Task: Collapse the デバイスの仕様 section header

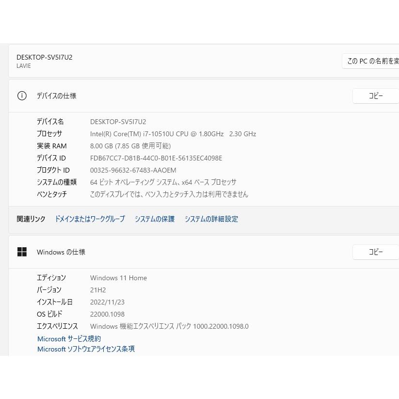Action: [x=194, y=96]
